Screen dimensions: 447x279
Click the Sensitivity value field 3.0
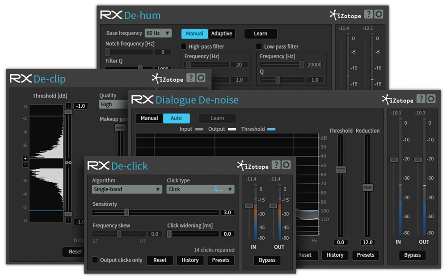[x=227, y=212]
